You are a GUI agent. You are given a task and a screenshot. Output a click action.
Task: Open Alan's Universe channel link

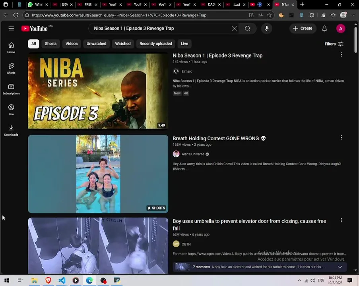click(x=193, y=154)
